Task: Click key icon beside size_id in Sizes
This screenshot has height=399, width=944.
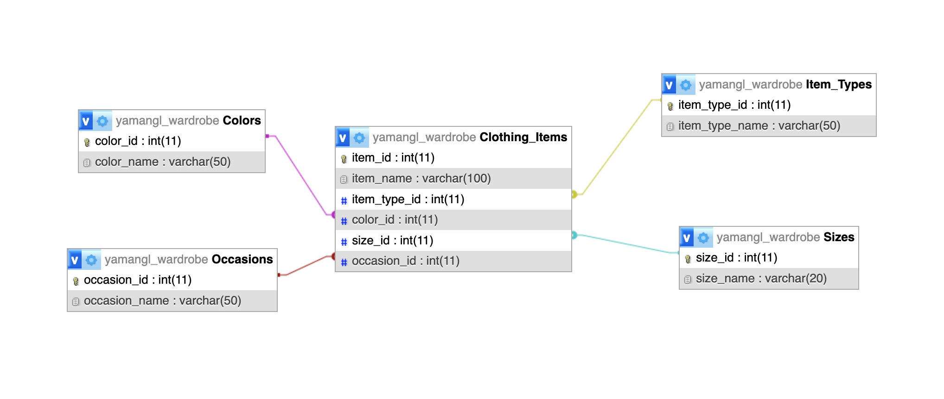Action: (x=688, y=259)
